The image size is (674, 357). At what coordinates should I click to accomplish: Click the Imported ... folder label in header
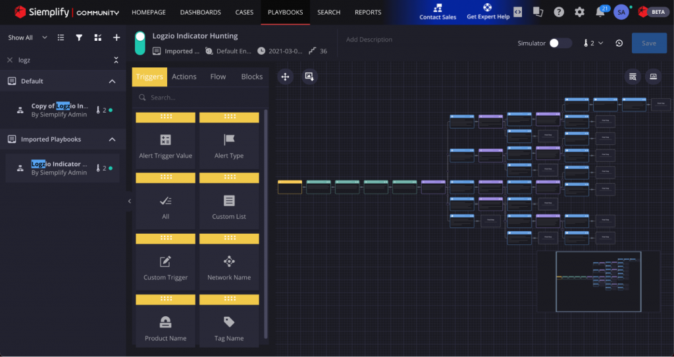point(176,51)
